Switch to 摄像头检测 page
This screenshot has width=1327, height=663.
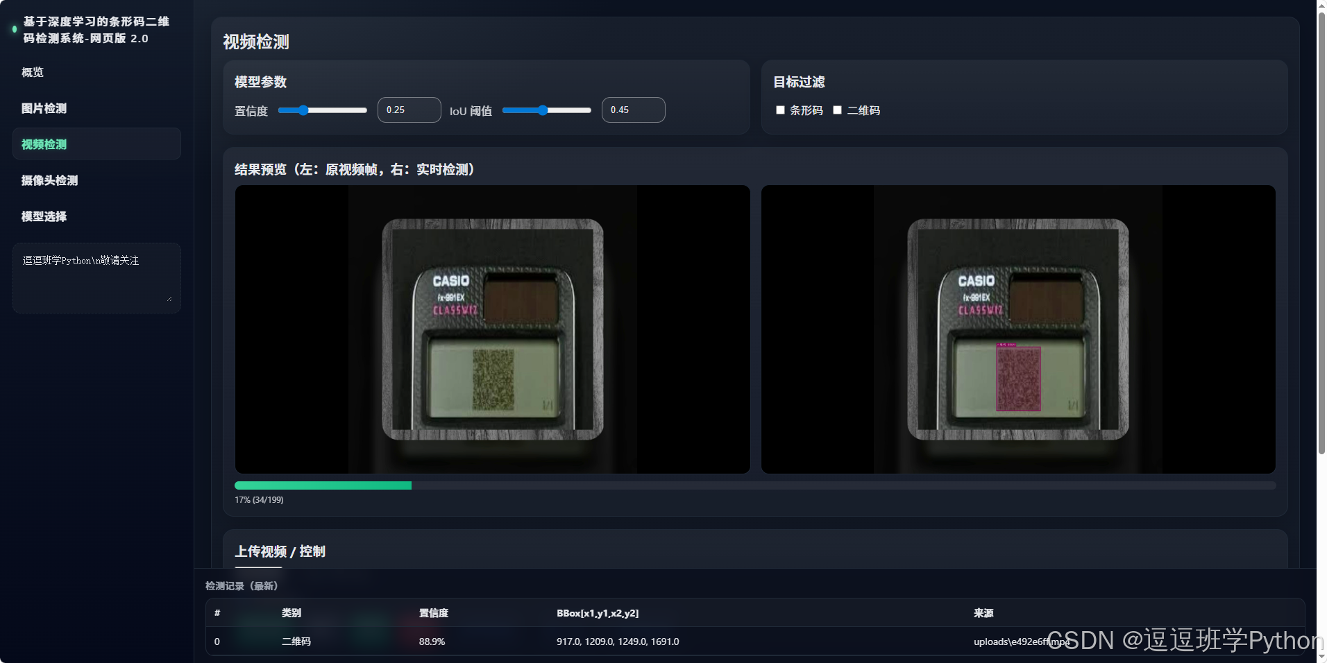[x=49, y=180]
